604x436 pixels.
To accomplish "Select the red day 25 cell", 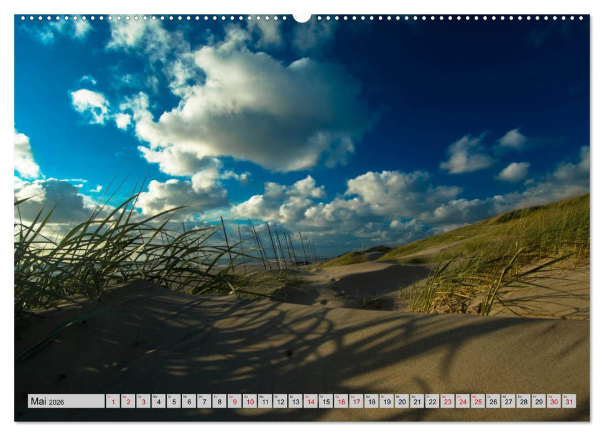I will click(x=478, y=401).
